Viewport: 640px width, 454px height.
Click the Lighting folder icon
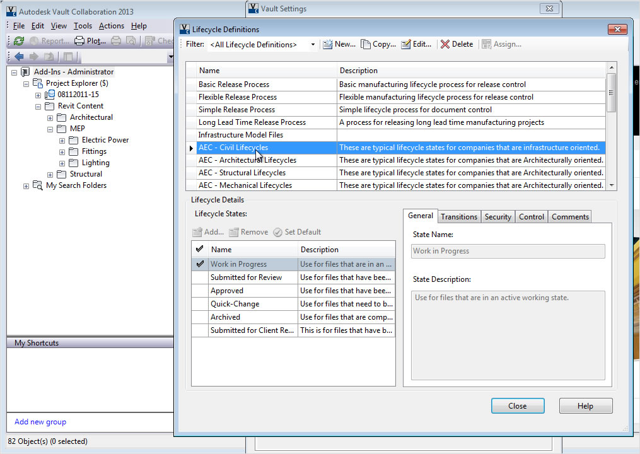[74, 163]
